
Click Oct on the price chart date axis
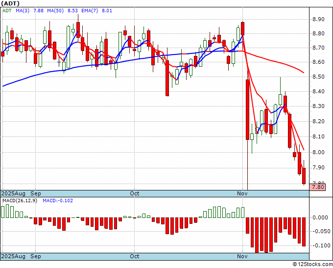click(x=135, y=193)
